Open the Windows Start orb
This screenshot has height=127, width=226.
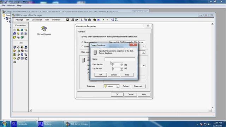click(x=4, y=124)
